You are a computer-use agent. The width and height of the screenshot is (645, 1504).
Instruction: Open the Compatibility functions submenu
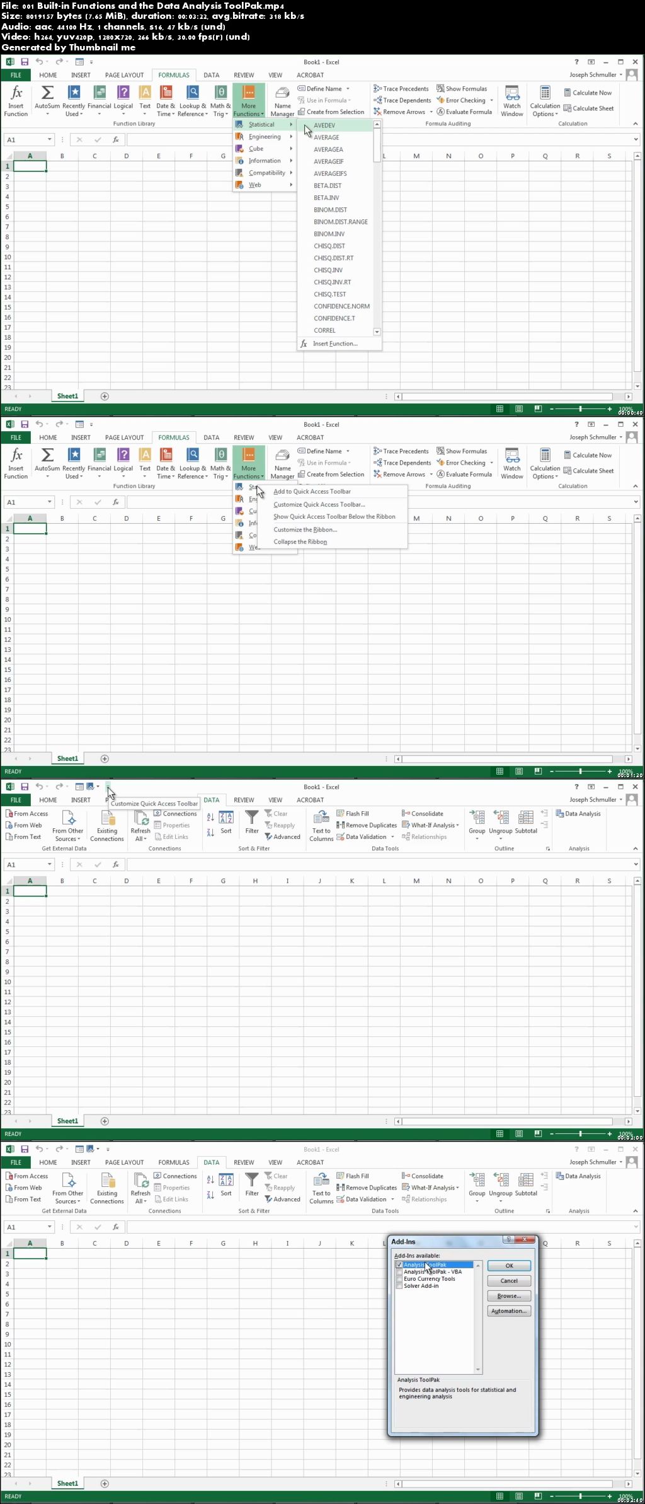tap(264, 173)
